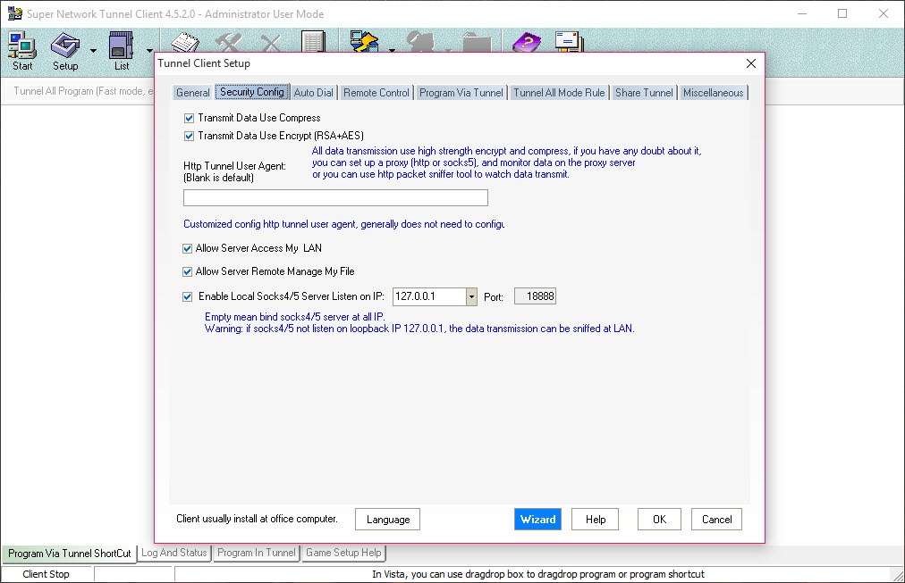Switch to the Share Tunnel tab
This screenshot has height=583, width=905.
click(x=644, y=93)
